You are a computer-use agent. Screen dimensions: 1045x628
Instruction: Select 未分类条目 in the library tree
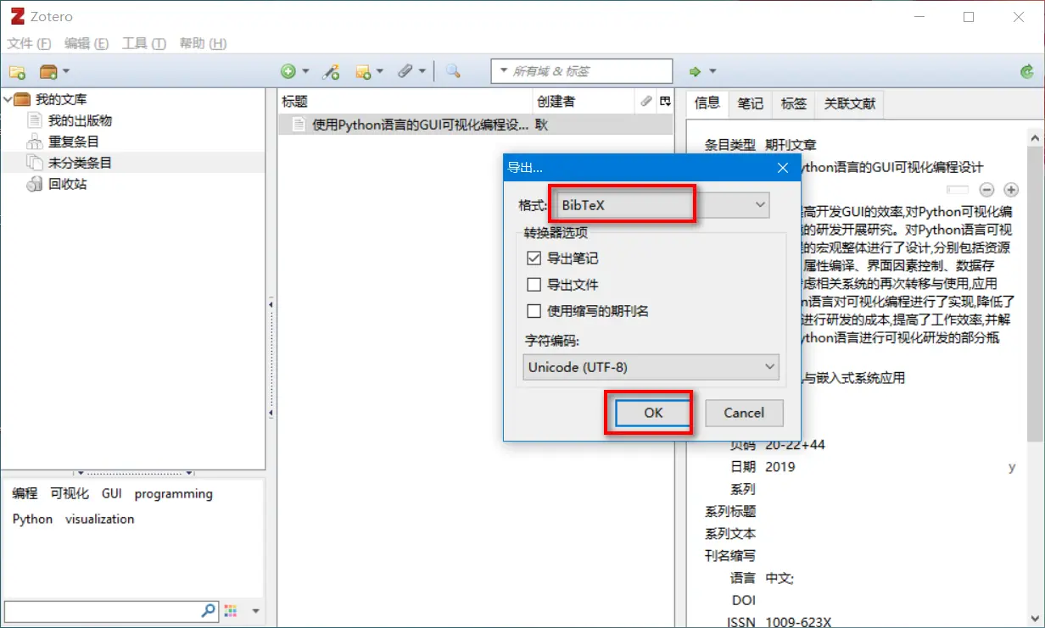[x=80, y=163]
